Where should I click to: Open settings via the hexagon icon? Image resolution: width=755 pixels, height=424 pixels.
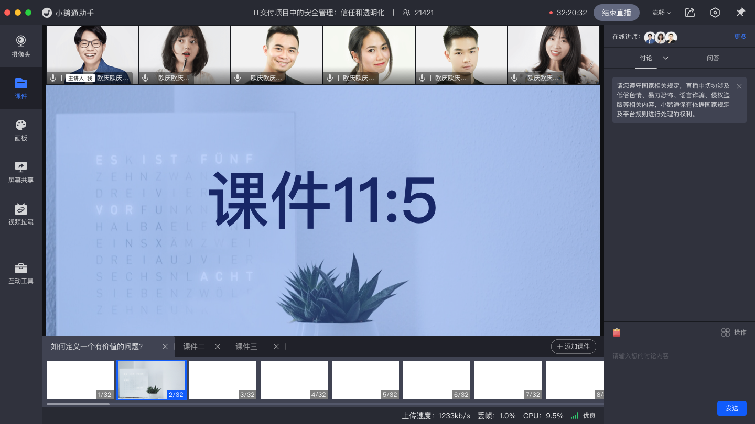click(x=715, y=13)
